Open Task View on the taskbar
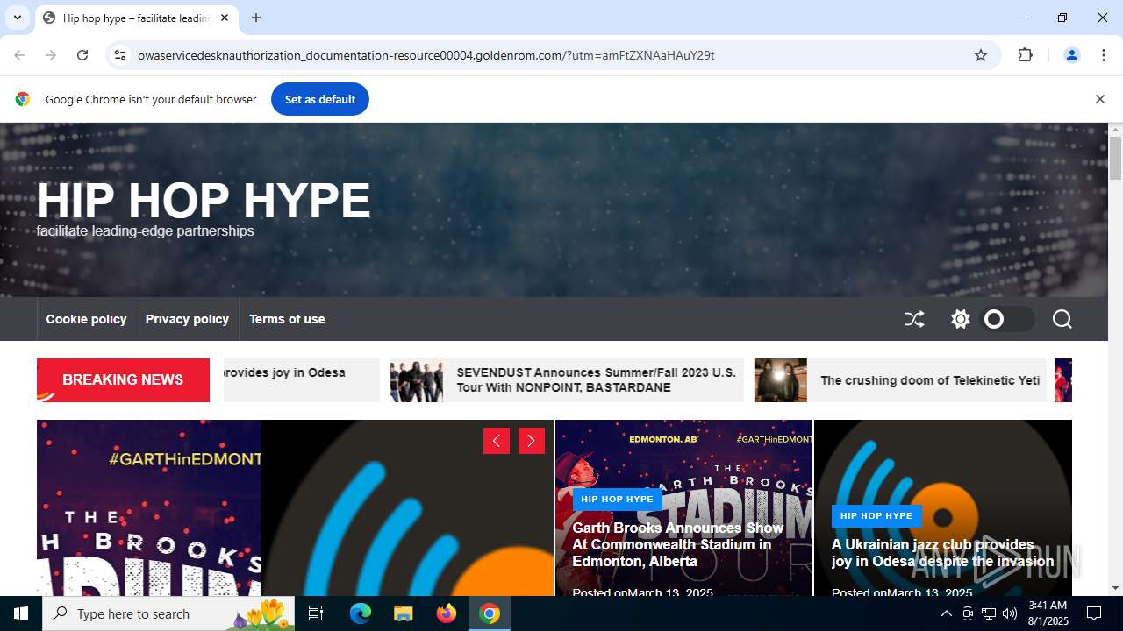 click(316, 613)
